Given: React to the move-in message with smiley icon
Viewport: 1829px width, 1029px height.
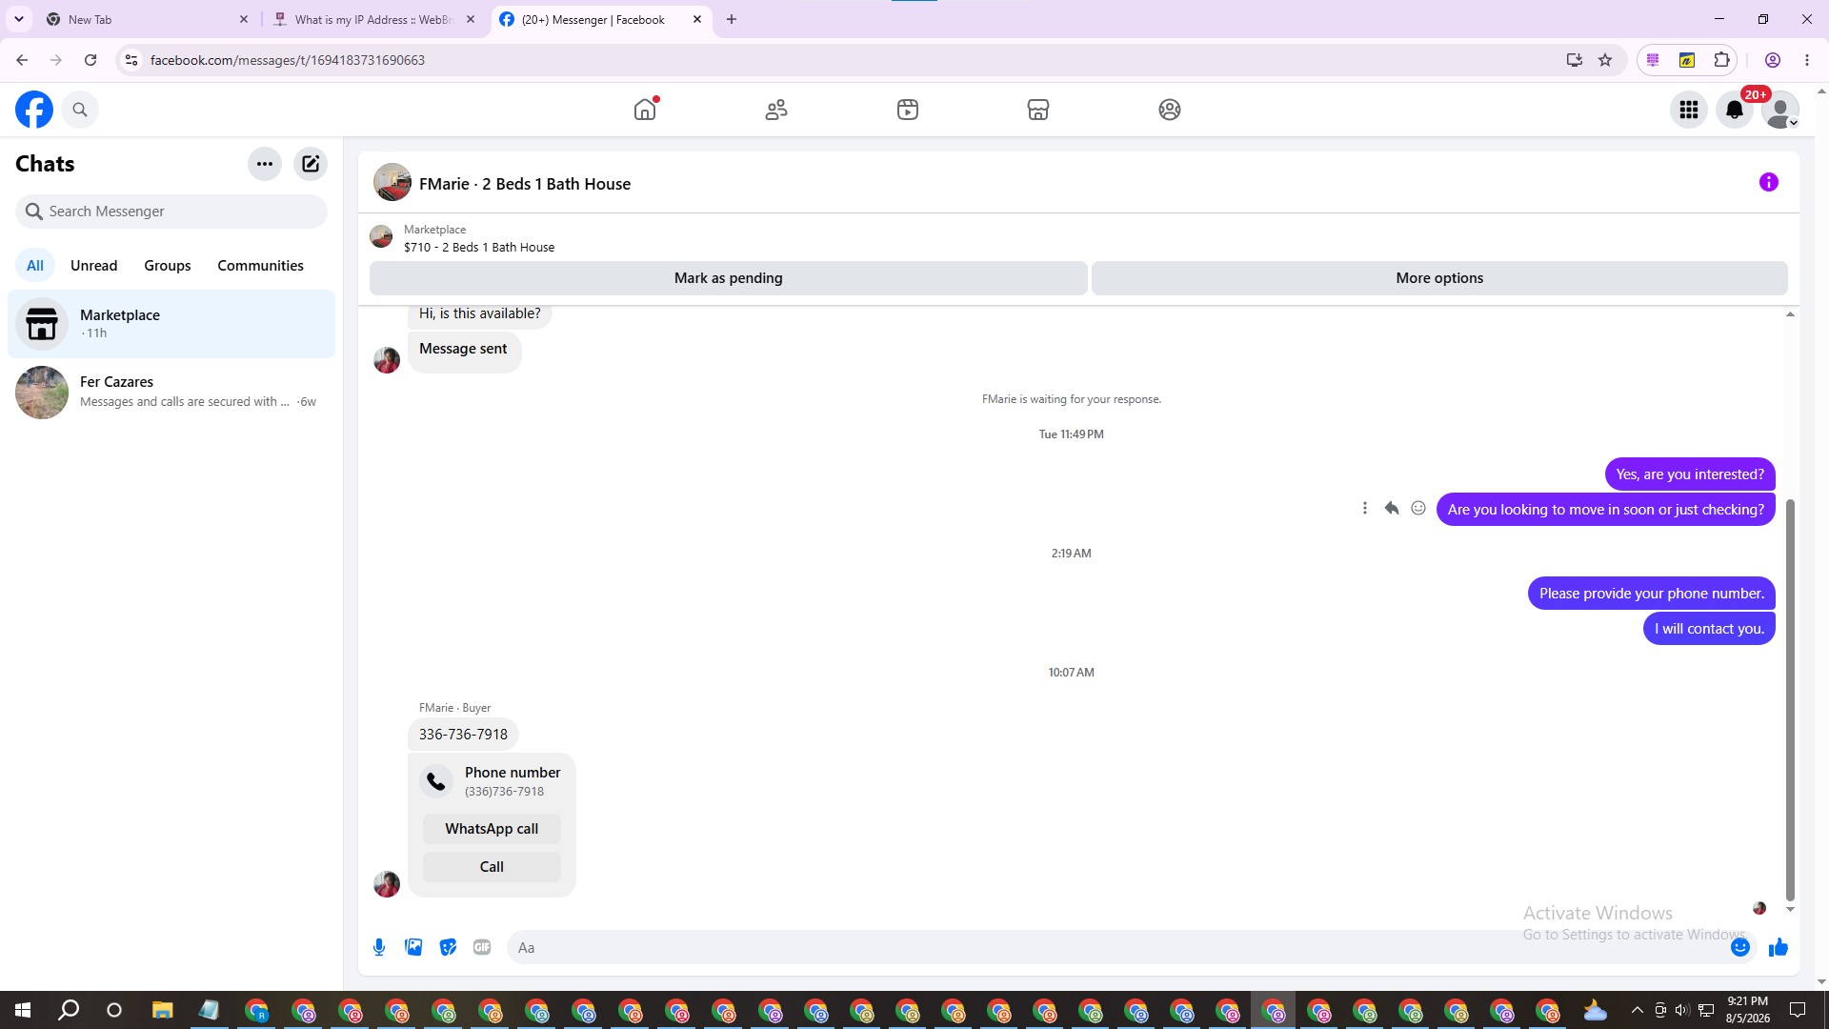Looking at the screenshot, I should tap(1418, 509).
